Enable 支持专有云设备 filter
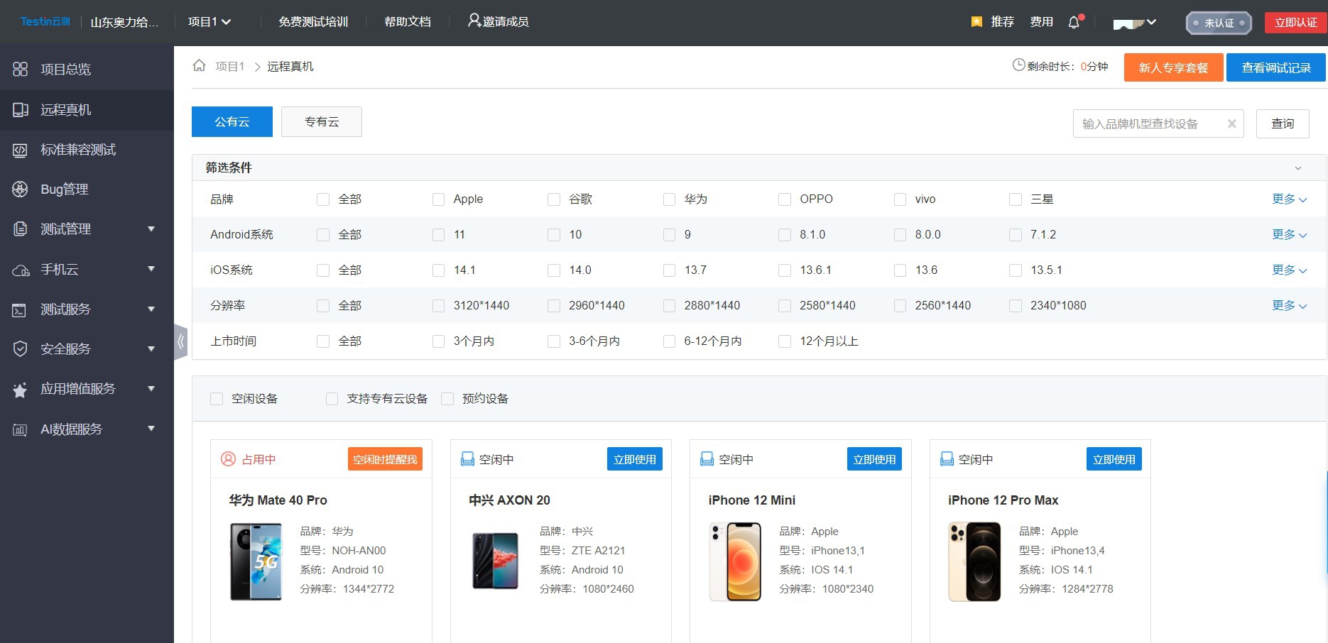Image resolution: width=1328 pixels, height=643 pixels. pos(332,399)
